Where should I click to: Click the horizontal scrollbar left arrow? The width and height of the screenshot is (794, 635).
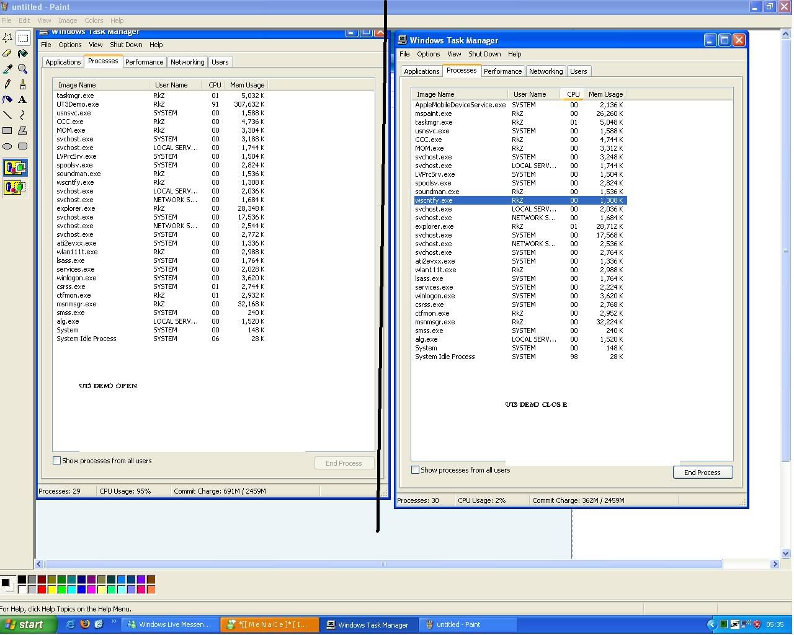click(x=39, y=564)
